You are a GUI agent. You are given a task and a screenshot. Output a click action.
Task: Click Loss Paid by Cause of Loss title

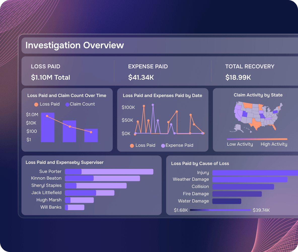coord(200,164)
